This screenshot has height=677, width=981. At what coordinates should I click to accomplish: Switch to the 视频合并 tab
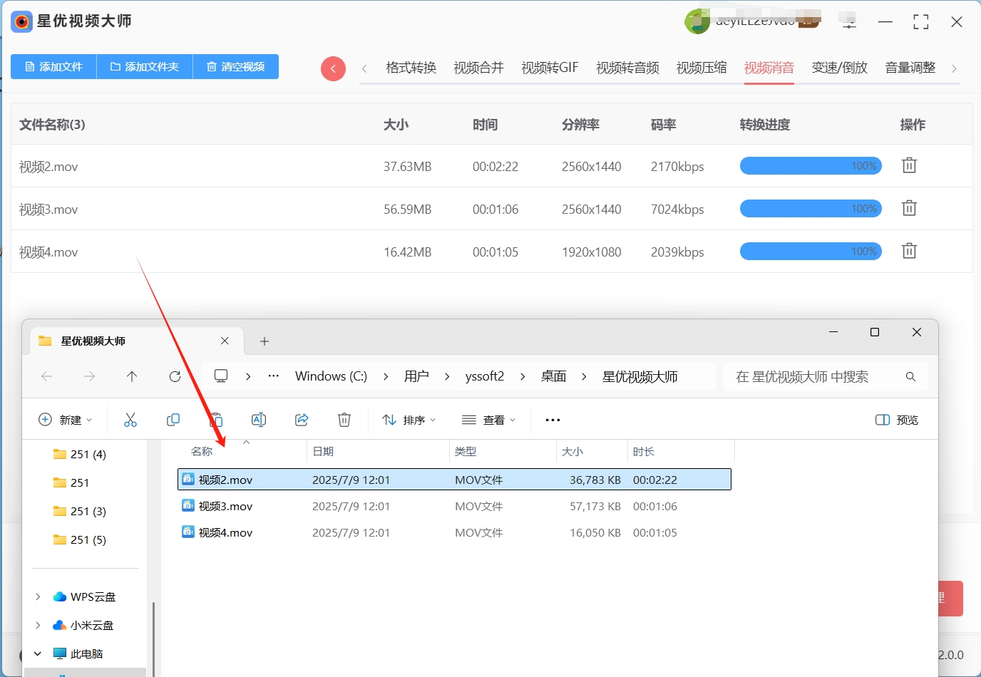(x=478, y=68)
